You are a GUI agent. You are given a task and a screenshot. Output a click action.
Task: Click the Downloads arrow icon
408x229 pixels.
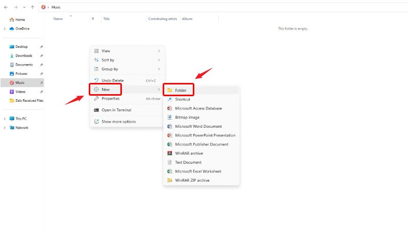[12, 55]
